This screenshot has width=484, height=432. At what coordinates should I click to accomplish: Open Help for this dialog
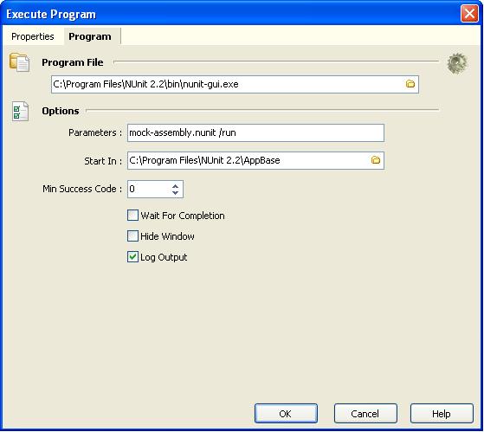point(442,414)
